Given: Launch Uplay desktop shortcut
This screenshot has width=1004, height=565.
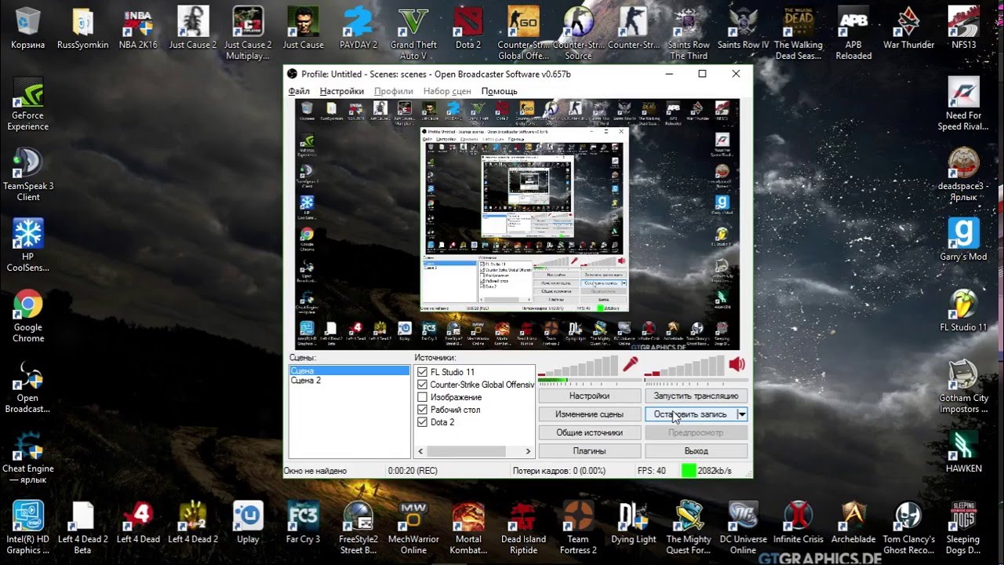Looking at the screenshot, I should tap(248, 523).
